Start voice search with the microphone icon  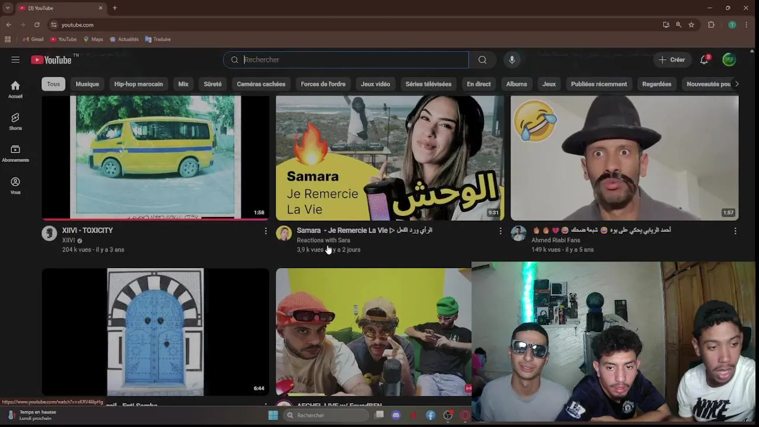(x=512, y=59)
